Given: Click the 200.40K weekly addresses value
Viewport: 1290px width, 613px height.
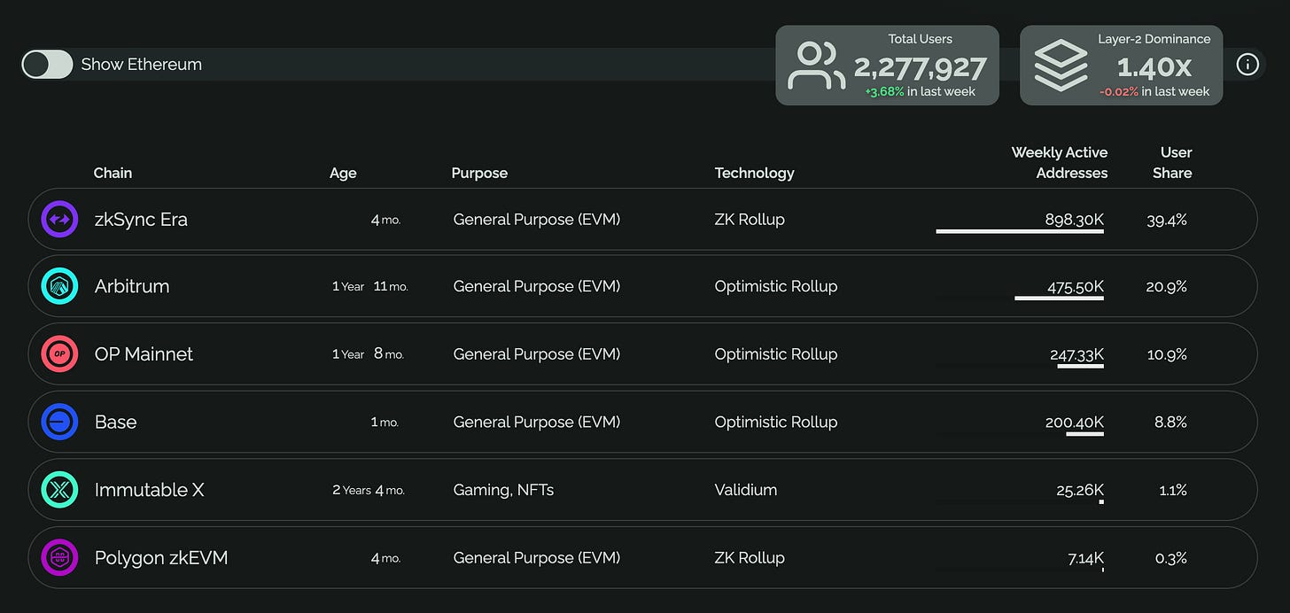Looking at the screenshot, I should point(1075,423).
